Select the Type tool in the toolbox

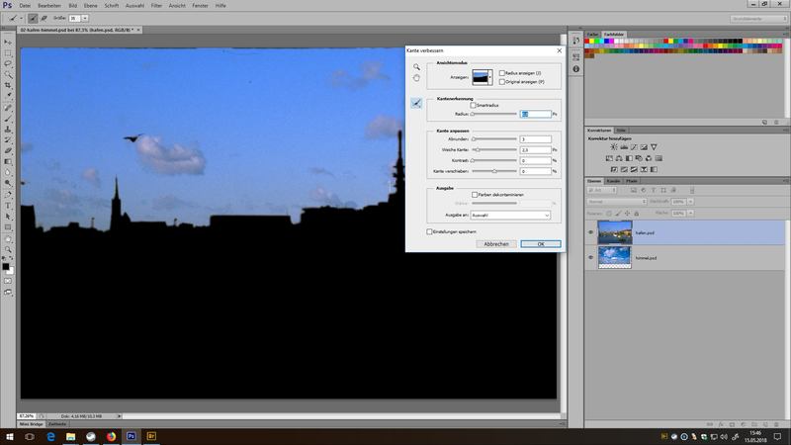[x=8, y=205]
